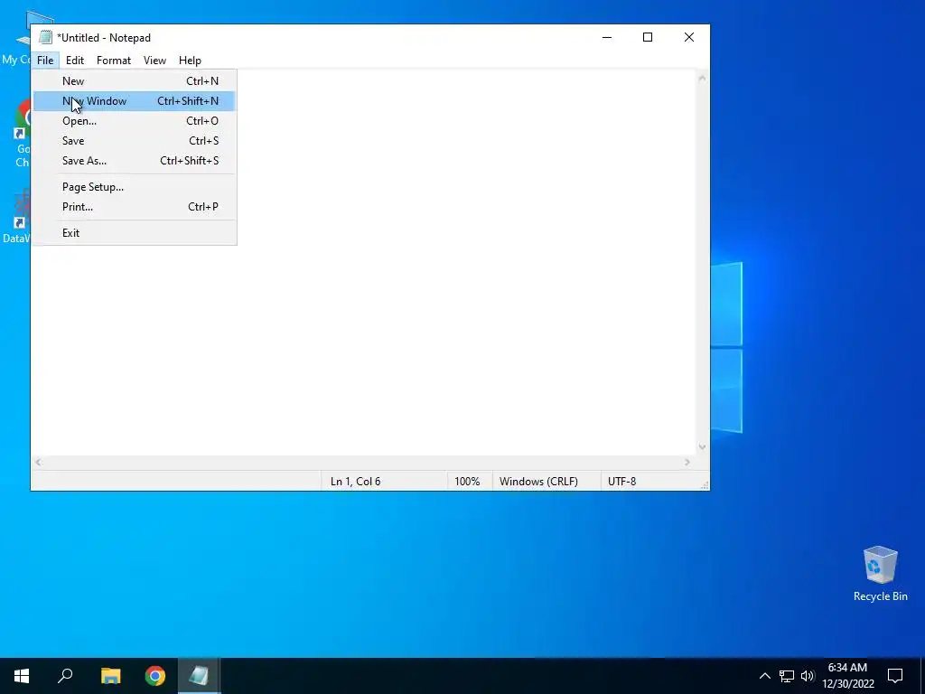Click the UTF-8 encoding status entry

click(x=649, y=482)
